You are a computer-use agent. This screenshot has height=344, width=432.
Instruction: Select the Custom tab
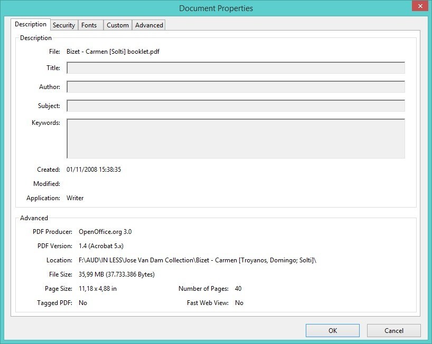coord(117,25)
